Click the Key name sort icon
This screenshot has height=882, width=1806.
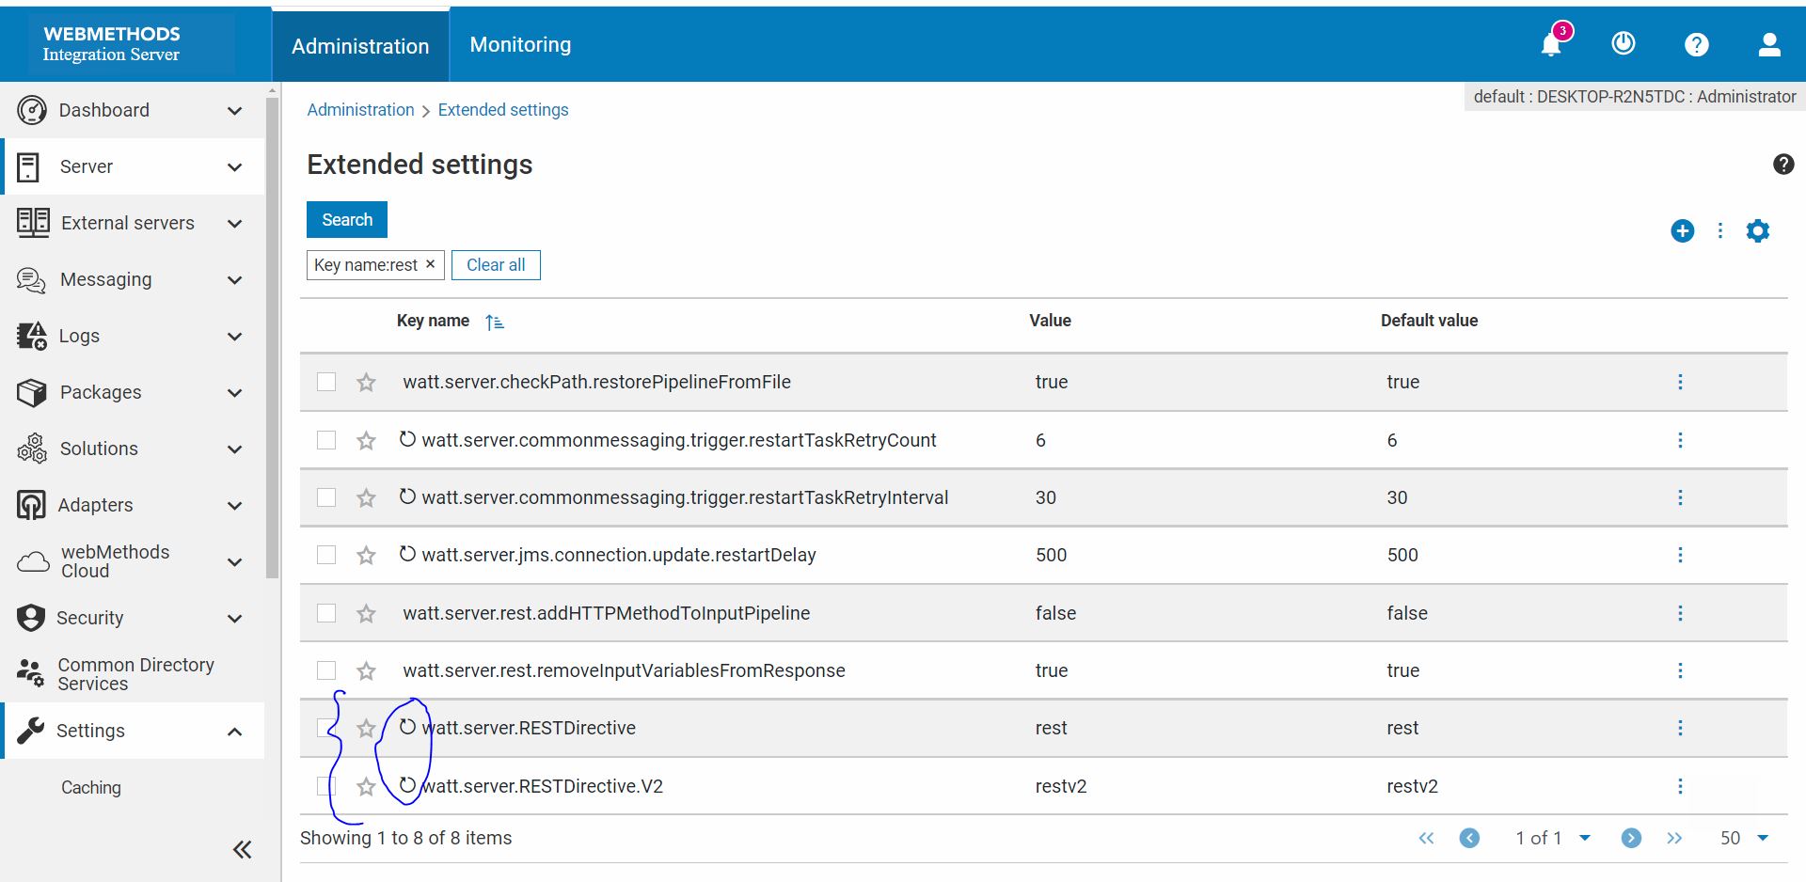click(x=494, y=321)
